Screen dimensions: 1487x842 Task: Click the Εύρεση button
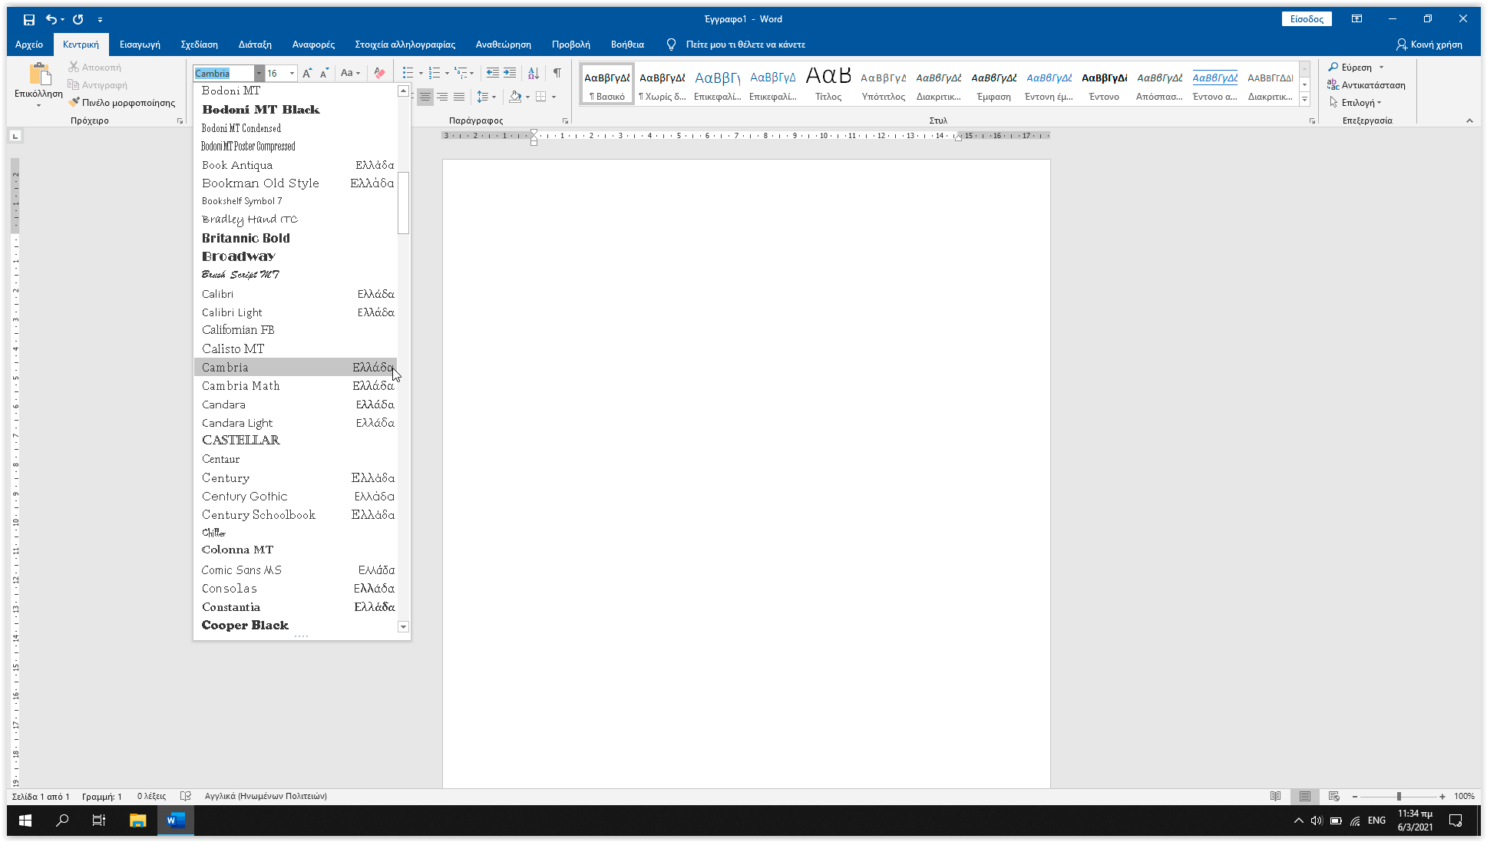1350,68
